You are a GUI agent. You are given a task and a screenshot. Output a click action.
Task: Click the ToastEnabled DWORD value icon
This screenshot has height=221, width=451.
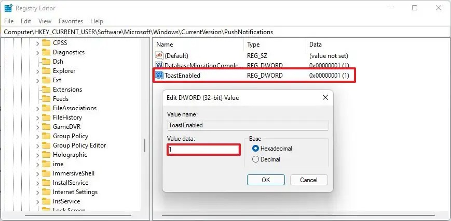(x=159, y=76)
